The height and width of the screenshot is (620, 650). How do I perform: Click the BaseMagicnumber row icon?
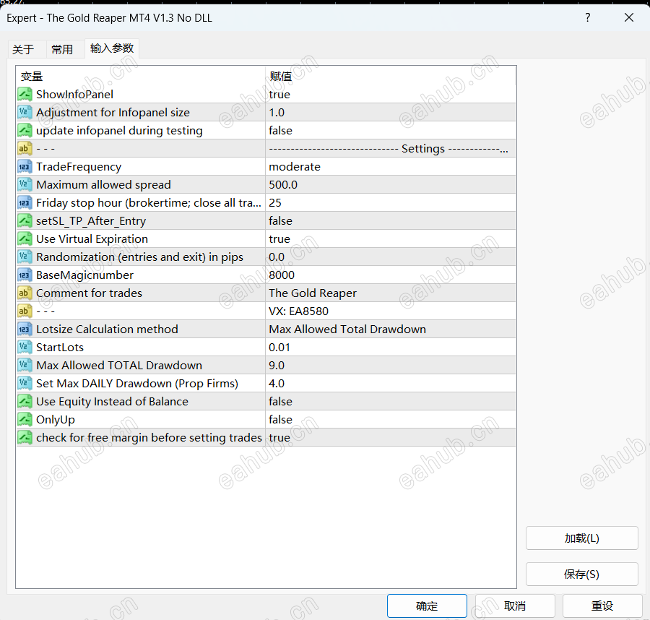[25, 275]
